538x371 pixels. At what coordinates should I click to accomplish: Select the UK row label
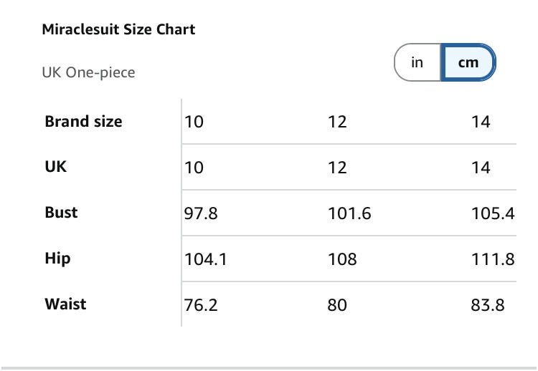coord(56,167)
